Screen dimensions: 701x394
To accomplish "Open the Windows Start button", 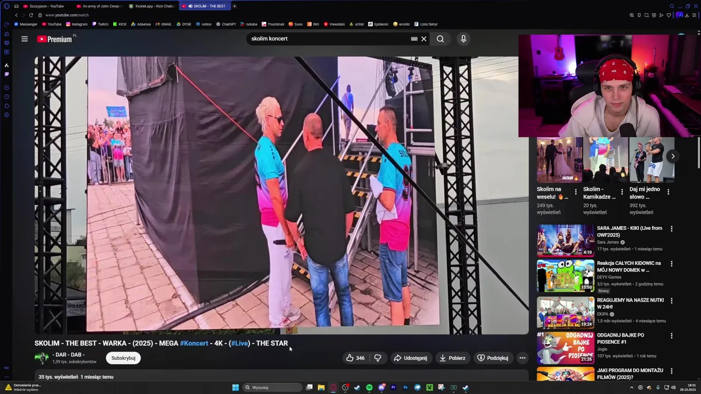I will coord(235,387).
